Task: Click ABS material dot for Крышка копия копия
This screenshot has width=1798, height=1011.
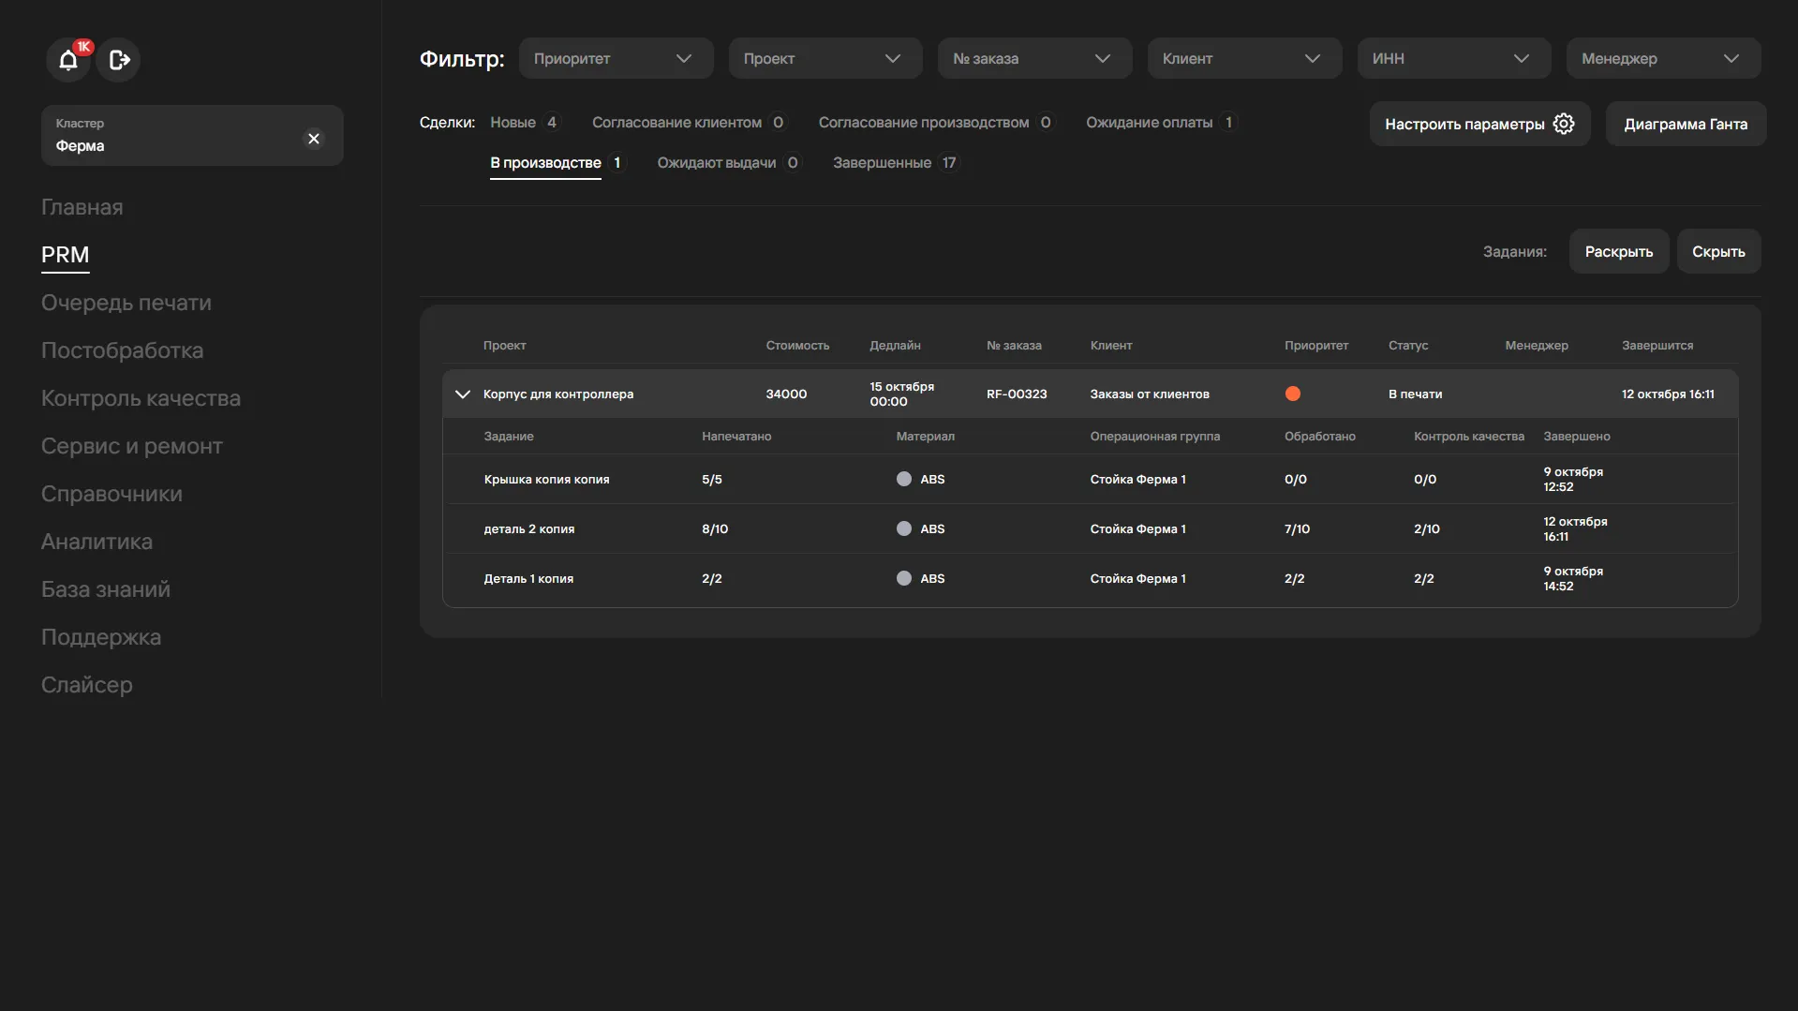Action: (903, 480)
